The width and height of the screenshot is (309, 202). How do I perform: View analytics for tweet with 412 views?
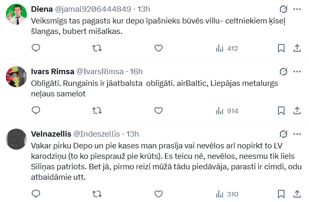click(227, 48)
